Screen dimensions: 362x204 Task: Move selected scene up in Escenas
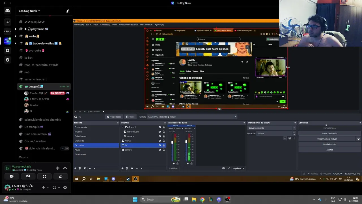pyautogui.click(x=90, y=168)
